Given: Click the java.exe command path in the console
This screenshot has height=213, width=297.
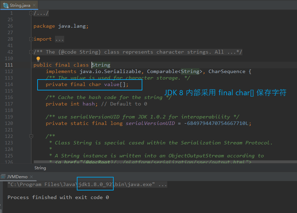Looking at the screenshot, I should click(x=81, y=184).
